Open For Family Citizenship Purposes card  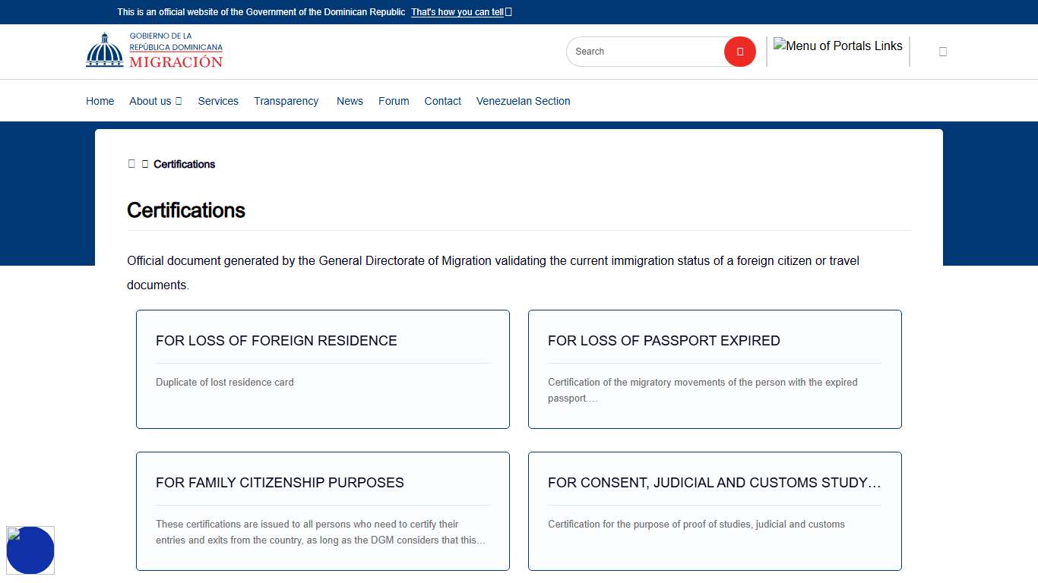tap(322, 511)
